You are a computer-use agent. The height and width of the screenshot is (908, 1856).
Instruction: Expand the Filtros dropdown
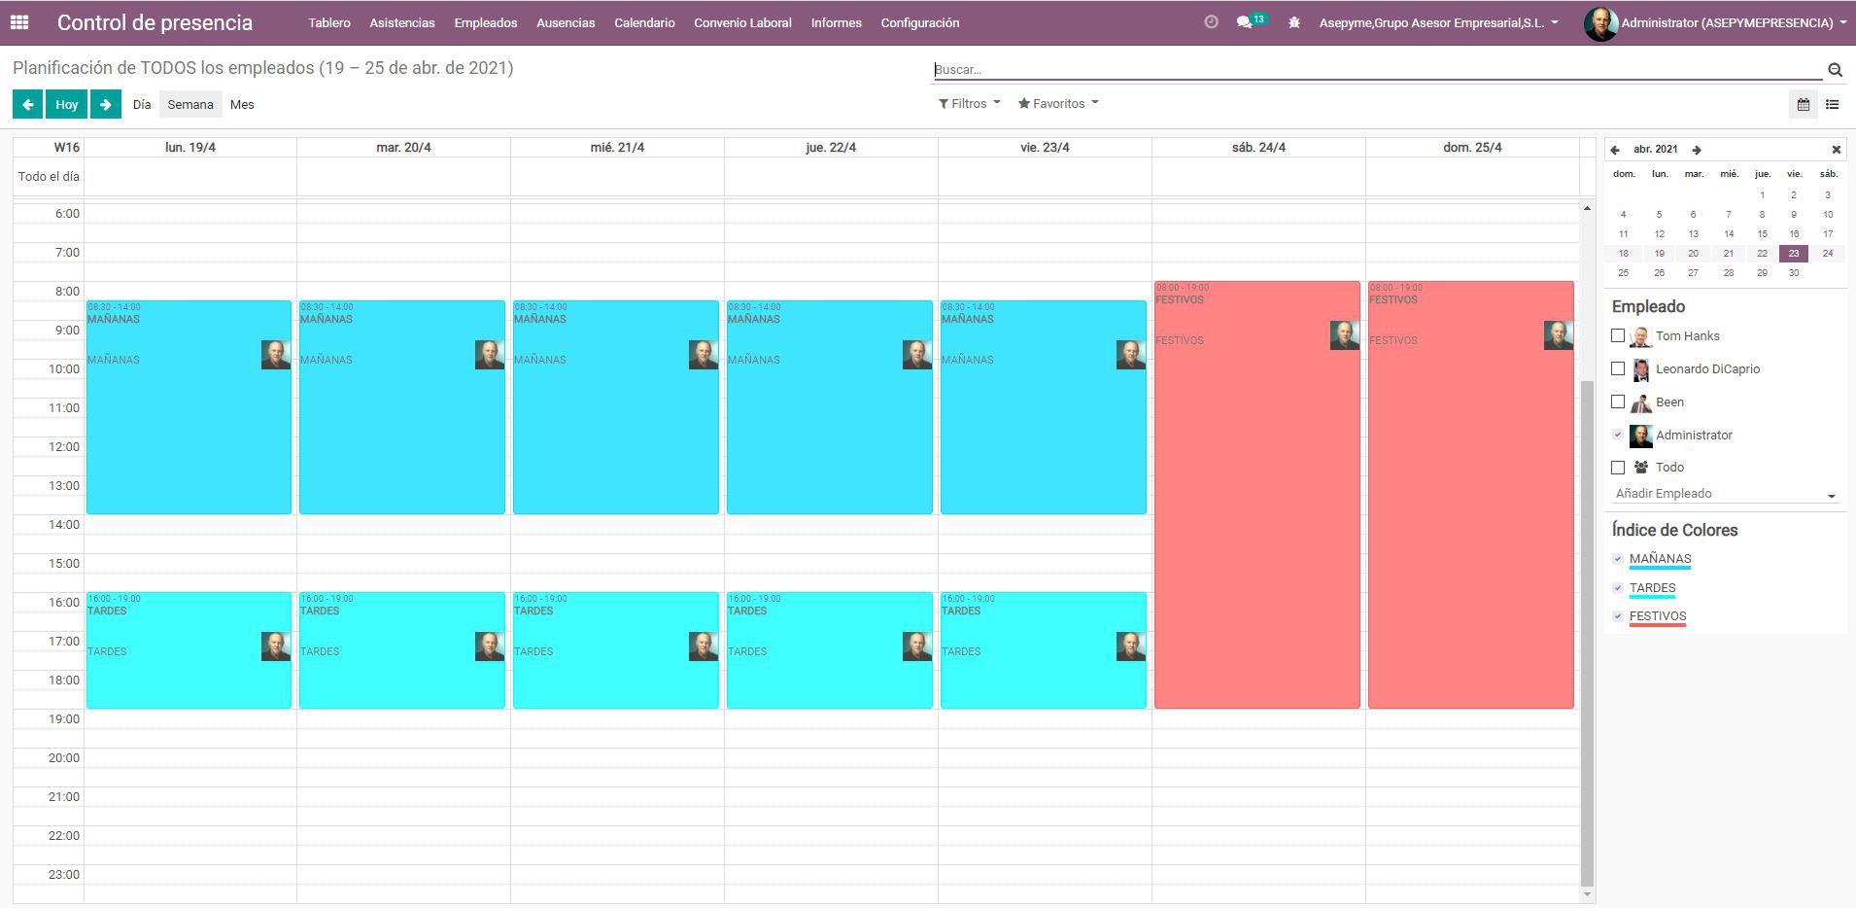(x=969, y=104)
